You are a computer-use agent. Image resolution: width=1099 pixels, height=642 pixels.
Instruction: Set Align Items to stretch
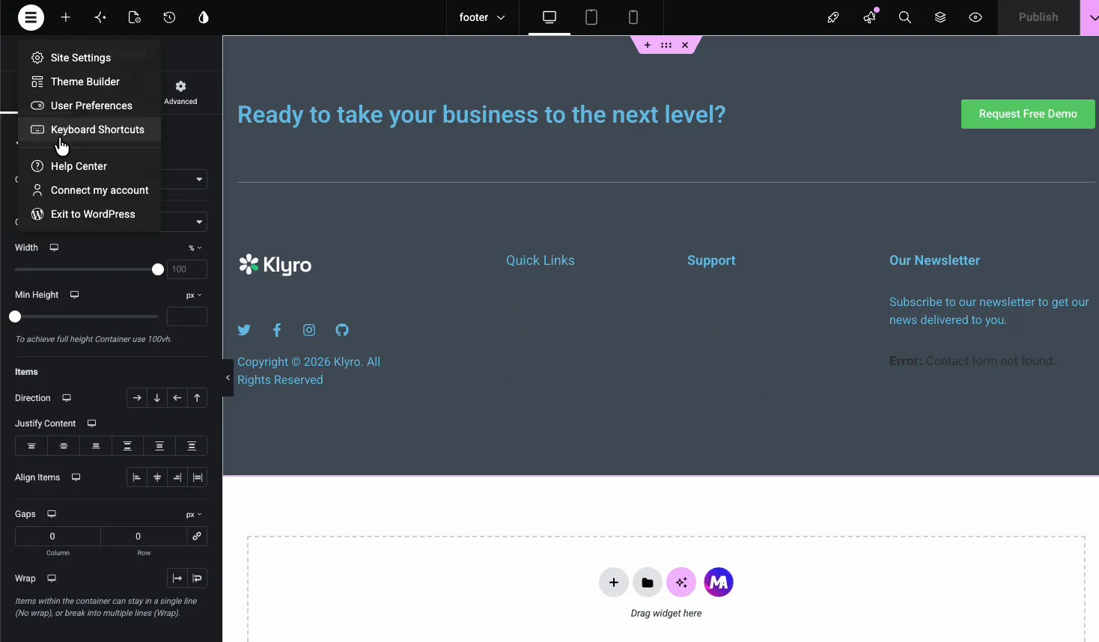point(198,477)
